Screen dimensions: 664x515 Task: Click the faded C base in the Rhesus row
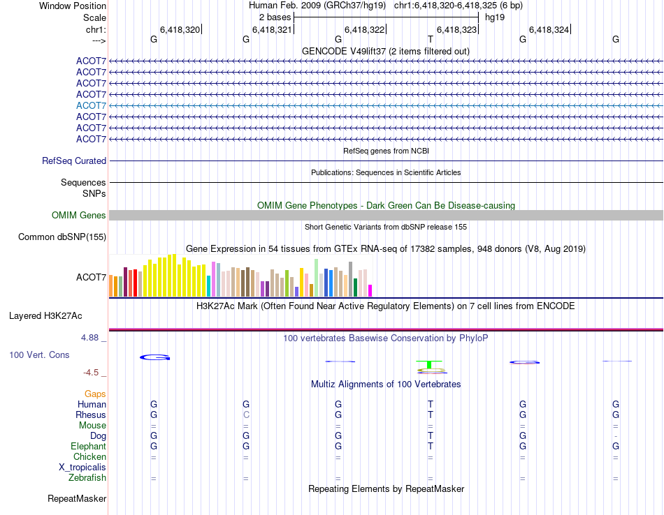click(x=246, y=415)
